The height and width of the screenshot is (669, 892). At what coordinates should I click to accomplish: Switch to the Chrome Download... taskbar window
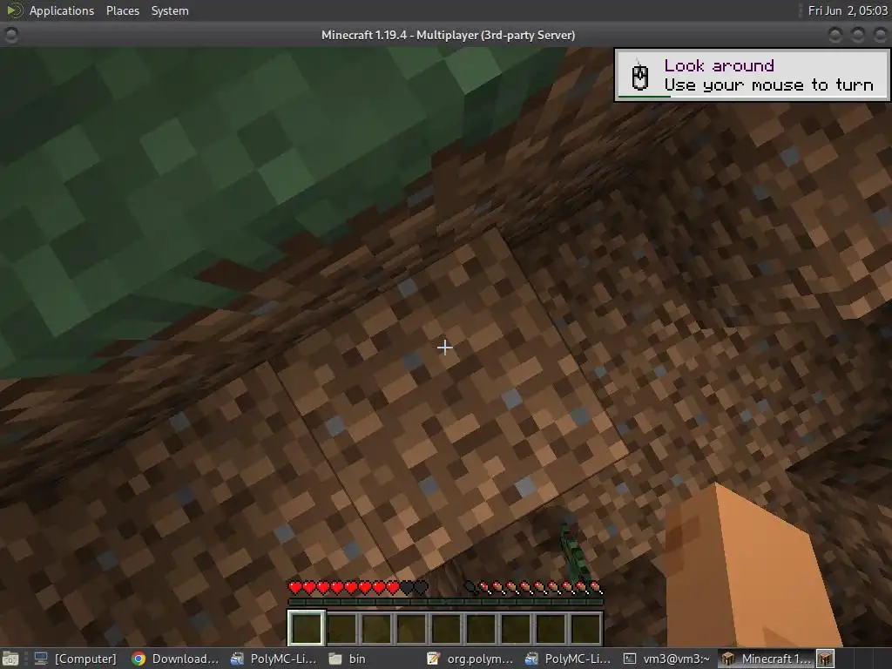(175, 659)
